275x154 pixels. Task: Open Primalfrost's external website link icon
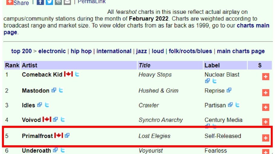pos(67,136)
